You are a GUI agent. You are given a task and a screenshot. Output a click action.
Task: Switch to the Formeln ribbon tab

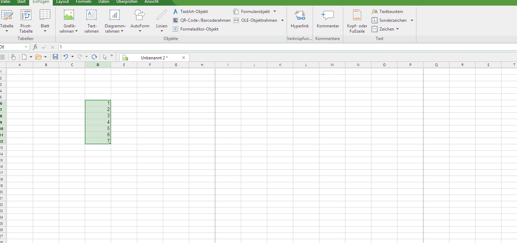coord(84,2)
